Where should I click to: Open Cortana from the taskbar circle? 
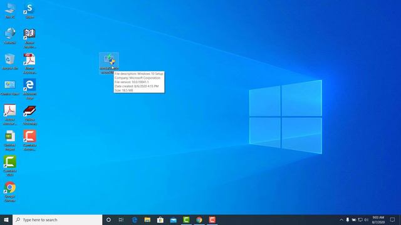click(108, 219)
